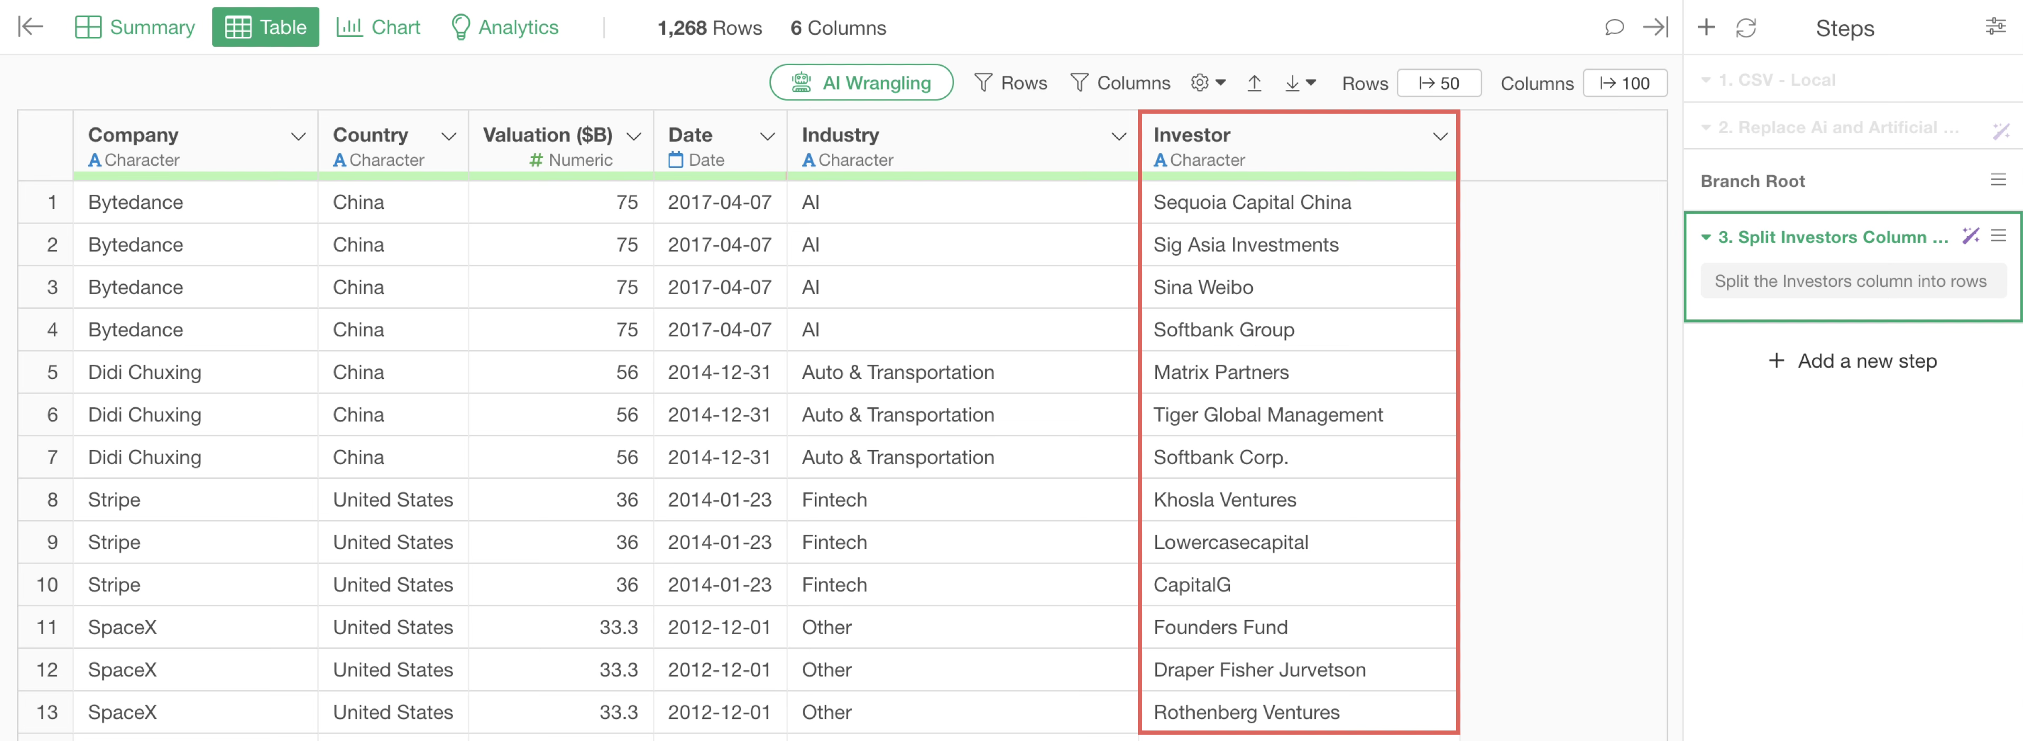
Task: Collapse step 3 Split Investors Column
Action: point(1706,237)
